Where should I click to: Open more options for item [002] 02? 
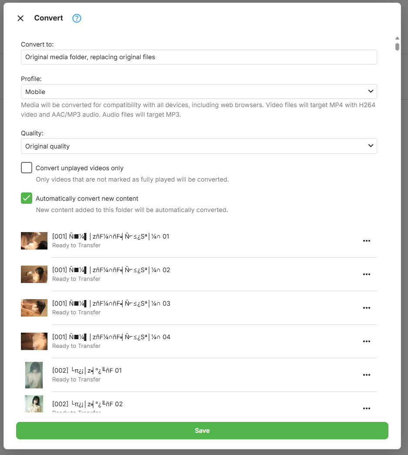(366, 408)
